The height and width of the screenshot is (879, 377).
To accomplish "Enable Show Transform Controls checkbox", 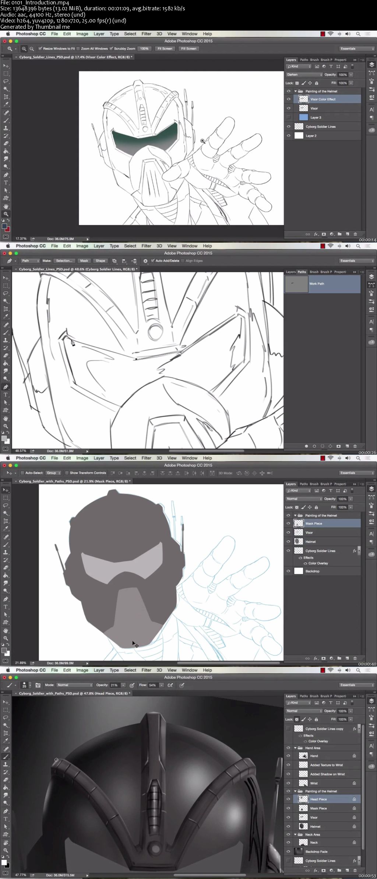I will point(67,473).
